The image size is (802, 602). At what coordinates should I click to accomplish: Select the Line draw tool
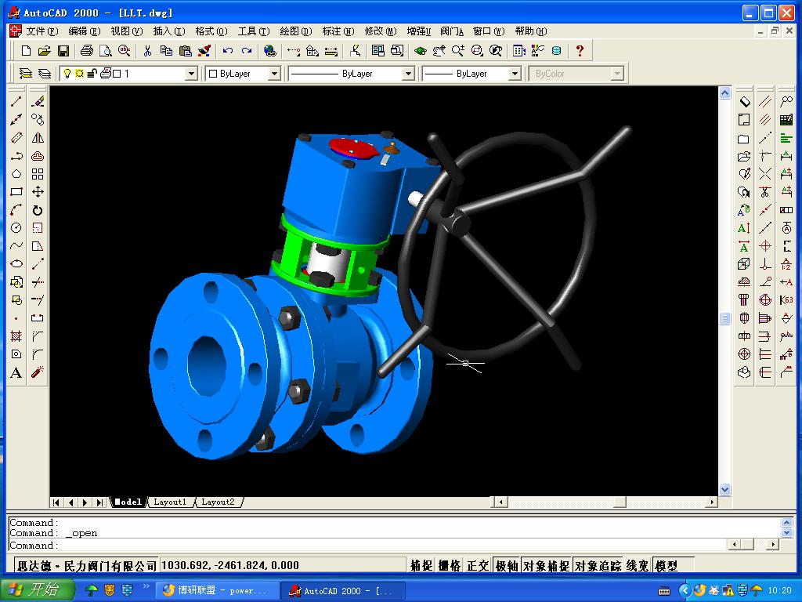point(16,101)
